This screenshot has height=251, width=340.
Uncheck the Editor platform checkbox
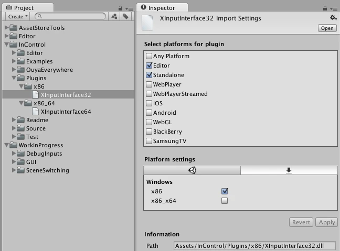[149, 66]
